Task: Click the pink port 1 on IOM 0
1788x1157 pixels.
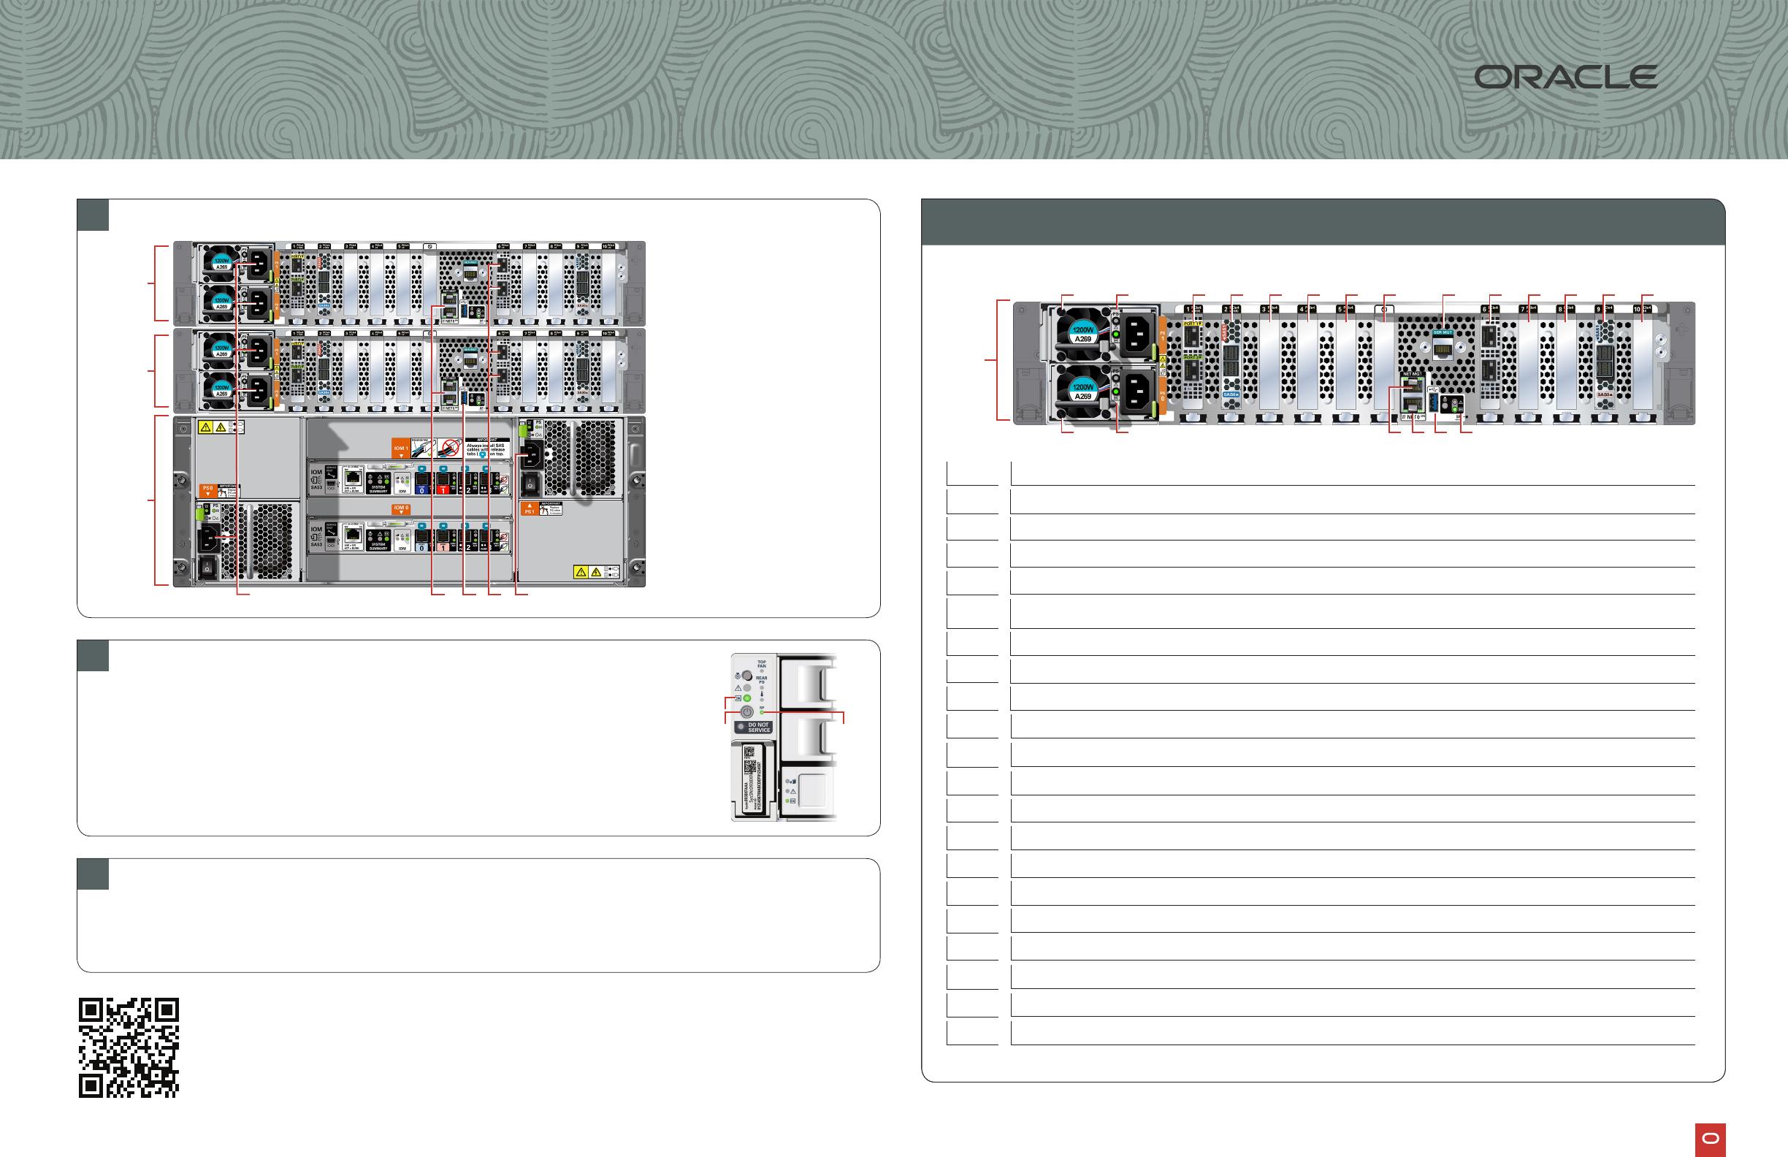Action: pos(443,542)
